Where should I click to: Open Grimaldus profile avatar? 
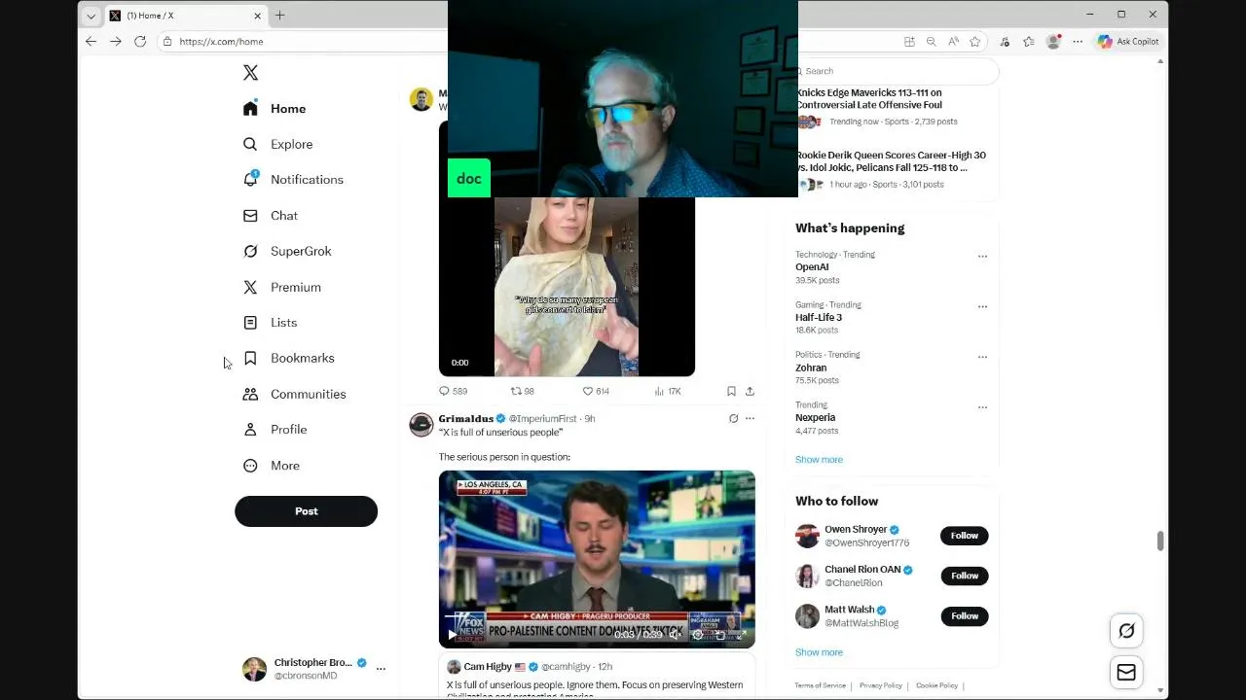tap(421, 425)
